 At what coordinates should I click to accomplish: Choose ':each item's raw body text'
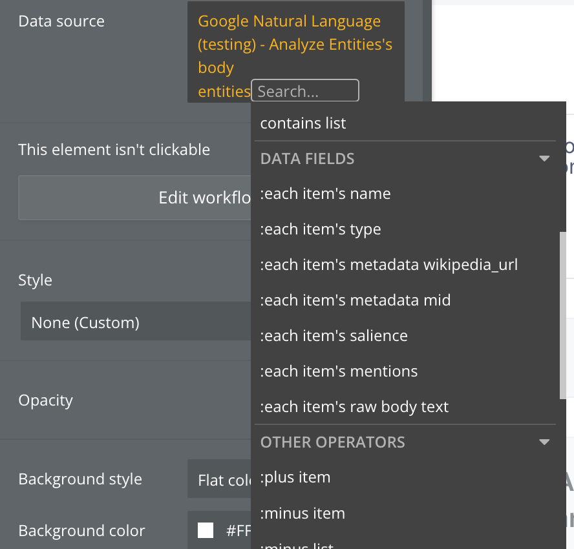click(x=354, y=407)
